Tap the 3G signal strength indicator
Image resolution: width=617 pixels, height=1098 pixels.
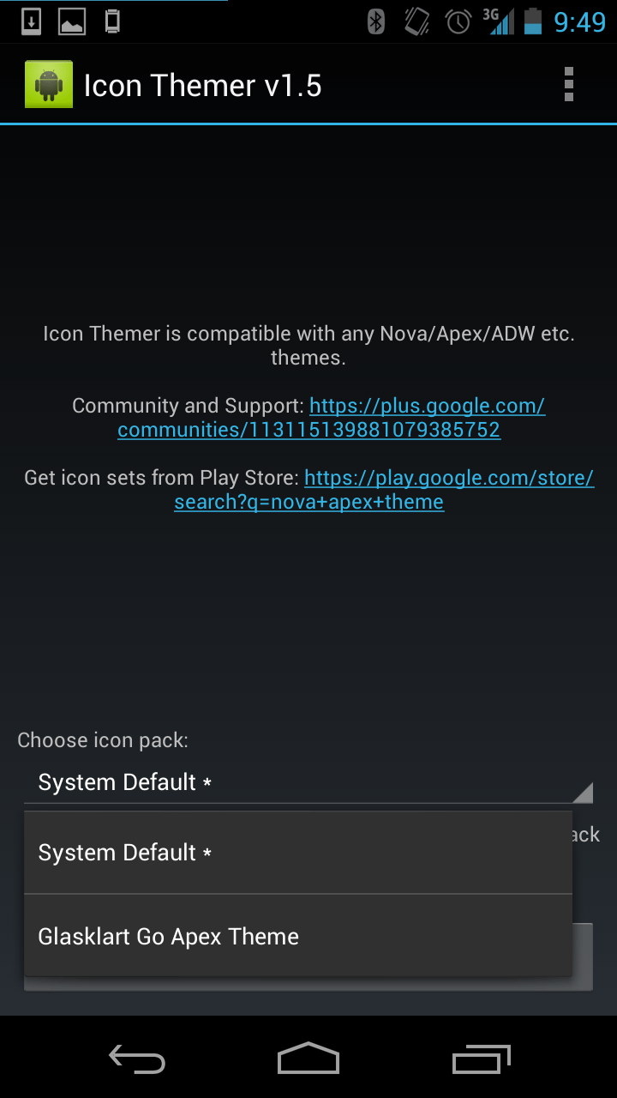coord(500,21)
